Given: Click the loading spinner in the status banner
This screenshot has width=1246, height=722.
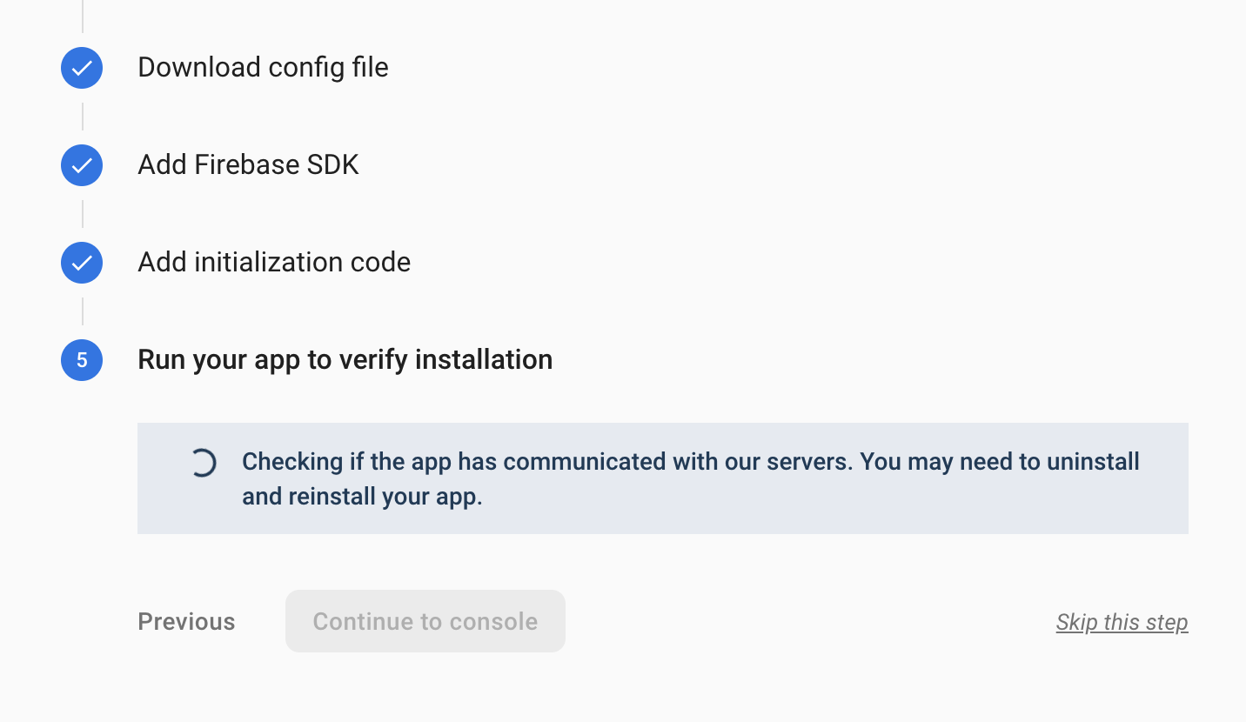Looking at the screenshot, I should pos(202,463).
